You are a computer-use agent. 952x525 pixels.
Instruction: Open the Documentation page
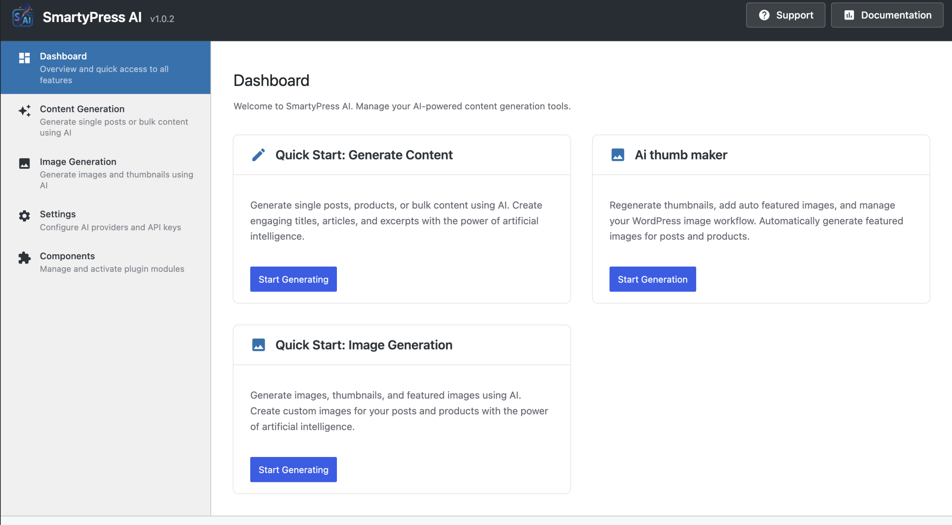(887, 15)
